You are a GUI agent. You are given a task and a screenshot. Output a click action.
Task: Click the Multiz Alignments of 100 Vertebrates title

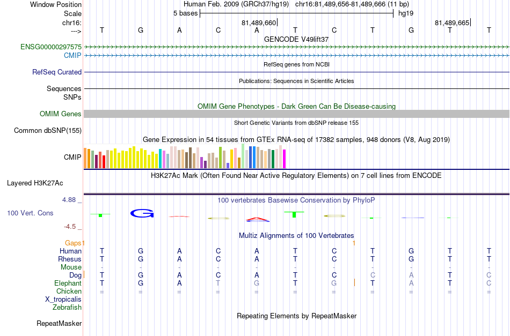pos(296,235)
